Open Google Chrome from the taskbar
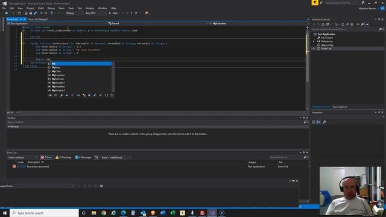This screenshot has width=386, height=217. pos(104,213)
